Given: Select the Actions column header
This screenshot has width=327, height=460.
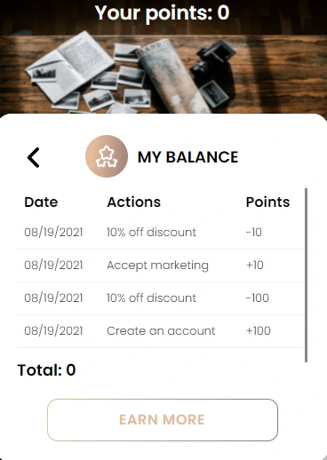Looking at the screenshot, I should pyautogui.click(x=134, y=202).
